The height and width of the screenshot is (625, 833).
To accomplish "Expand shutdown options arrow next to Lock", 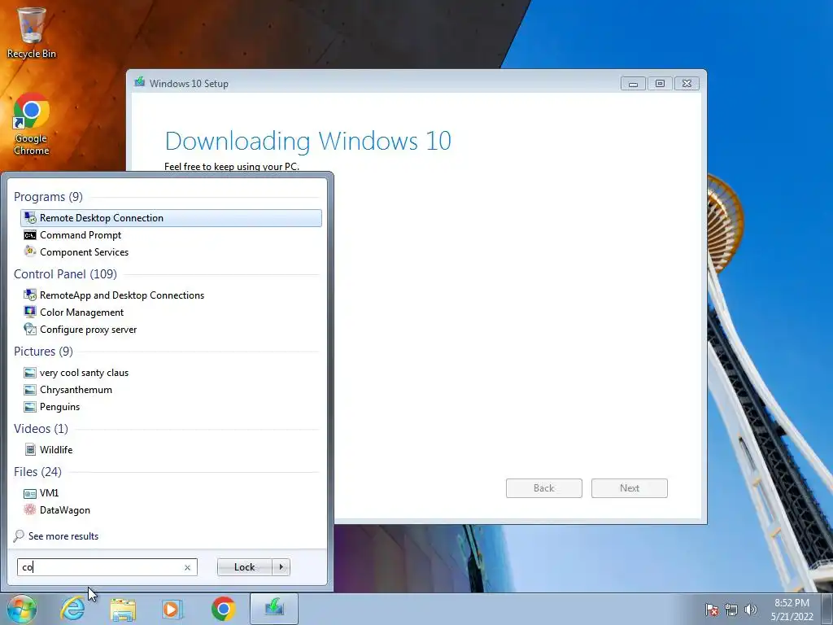I will 281,567.
